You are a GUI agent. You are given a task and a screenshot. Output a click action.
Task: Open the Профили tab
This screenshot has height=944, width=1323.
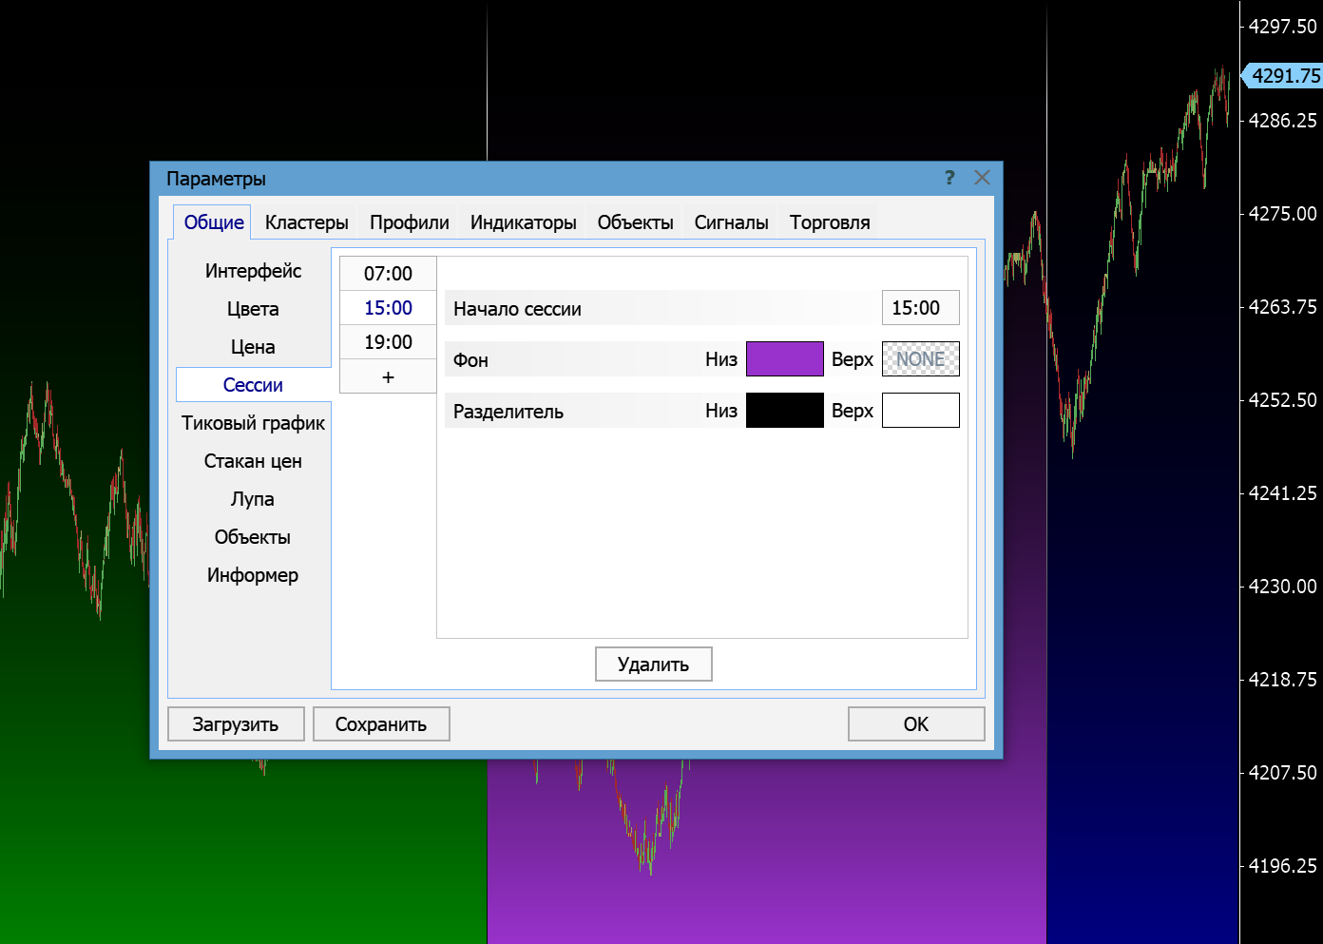tap(409, 222)
